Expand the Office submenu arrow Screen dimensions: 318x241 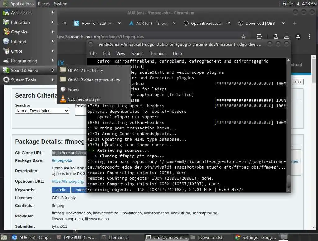[x=53, y=51]
